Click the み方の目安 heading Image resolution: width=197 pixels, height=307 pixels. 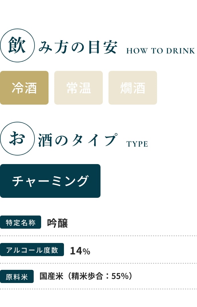(78, 47)
